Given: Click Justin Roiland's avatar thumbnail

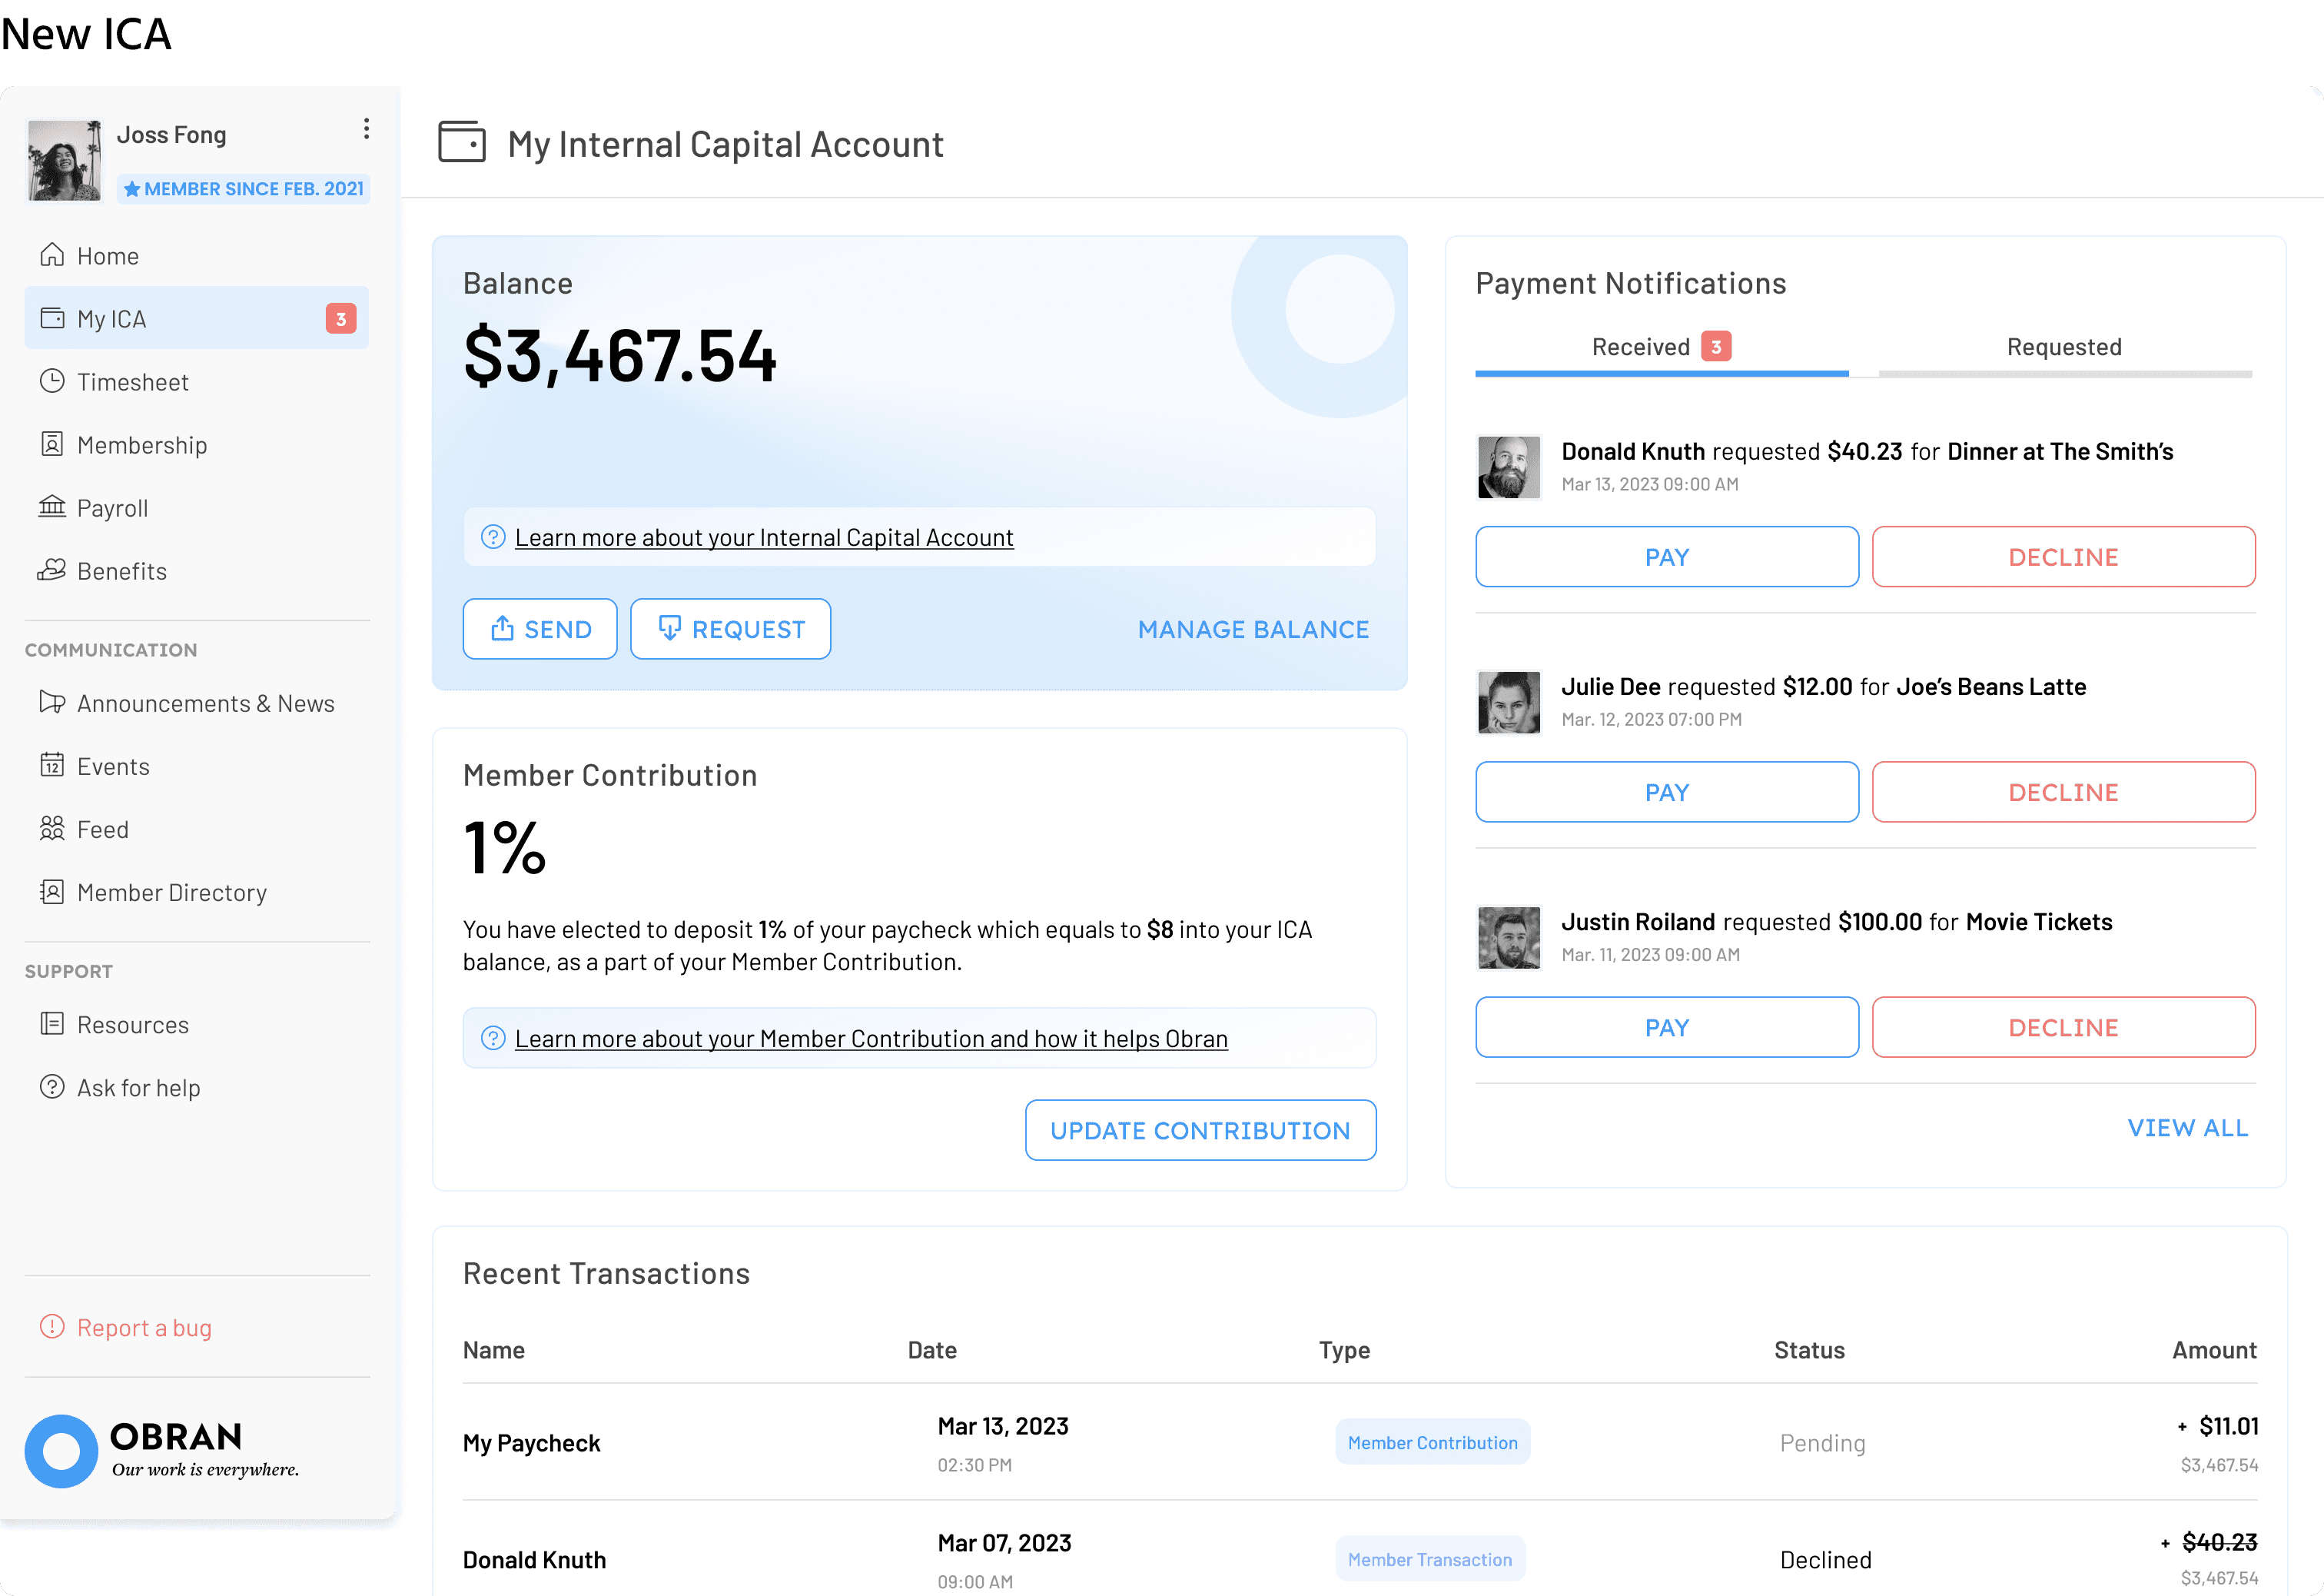Looking at the screenshot, I should (x=1508, y=938).
